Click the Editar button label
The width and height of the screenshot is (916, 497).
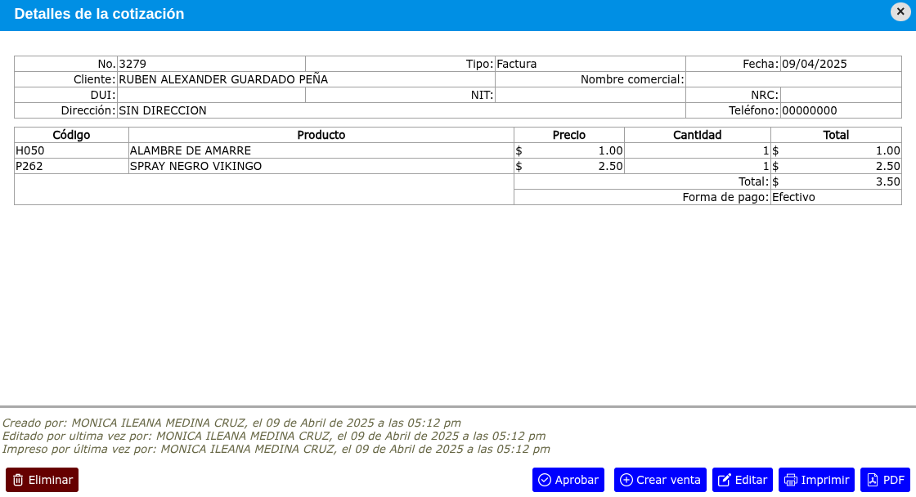[x=751, y=480]
